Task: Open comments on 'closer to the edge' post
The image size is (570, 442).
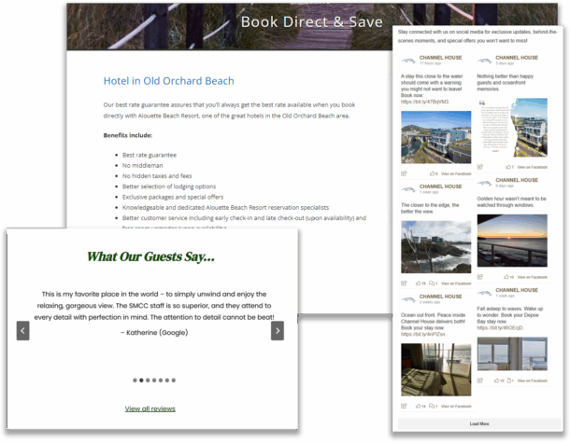Action: click(434, 283)
